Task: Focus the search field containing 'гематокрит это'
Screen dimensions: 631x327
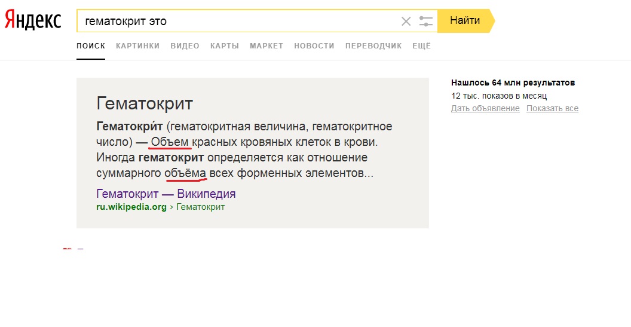Action: pyautogui.click(x=239, y=22)
